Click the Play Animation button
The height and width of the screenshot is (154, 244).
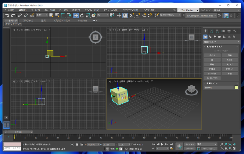pos(162,144)
